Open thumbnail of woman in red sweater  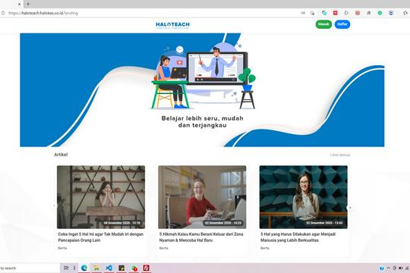point(202,197)
